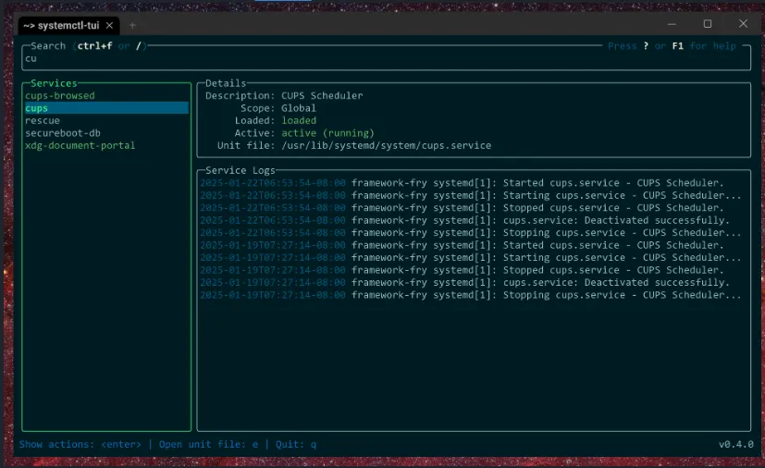Viewport: 765px width, 468px height.
Task: Click the 'Quit: q' footer hint
Action: click(296, 445)
